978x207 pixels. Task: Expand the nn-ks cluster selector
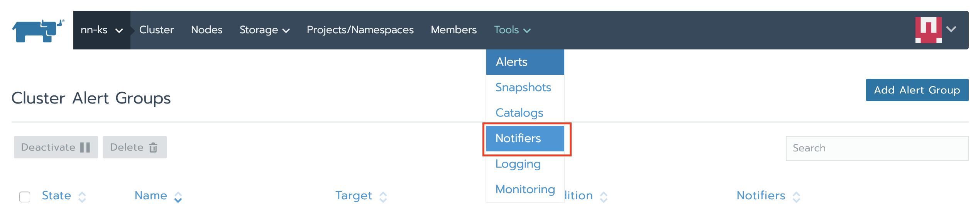[x=102, y=30]
